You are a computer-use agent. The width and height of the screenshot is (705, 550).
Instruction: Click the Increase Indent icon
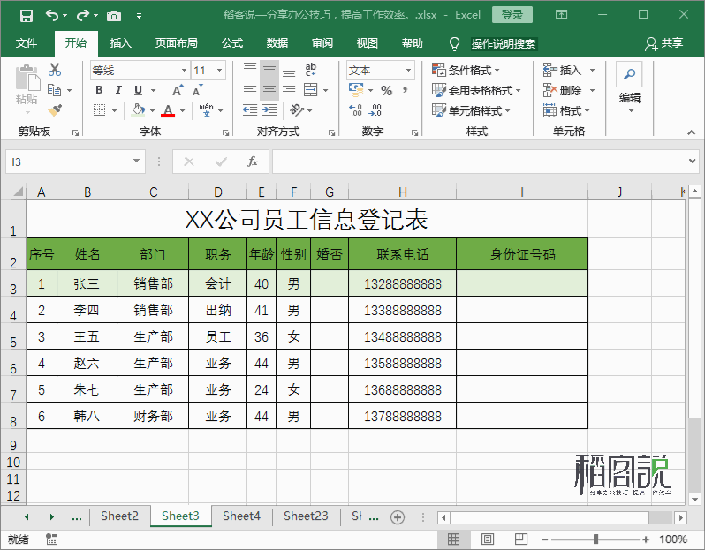[x=269, y=110]
